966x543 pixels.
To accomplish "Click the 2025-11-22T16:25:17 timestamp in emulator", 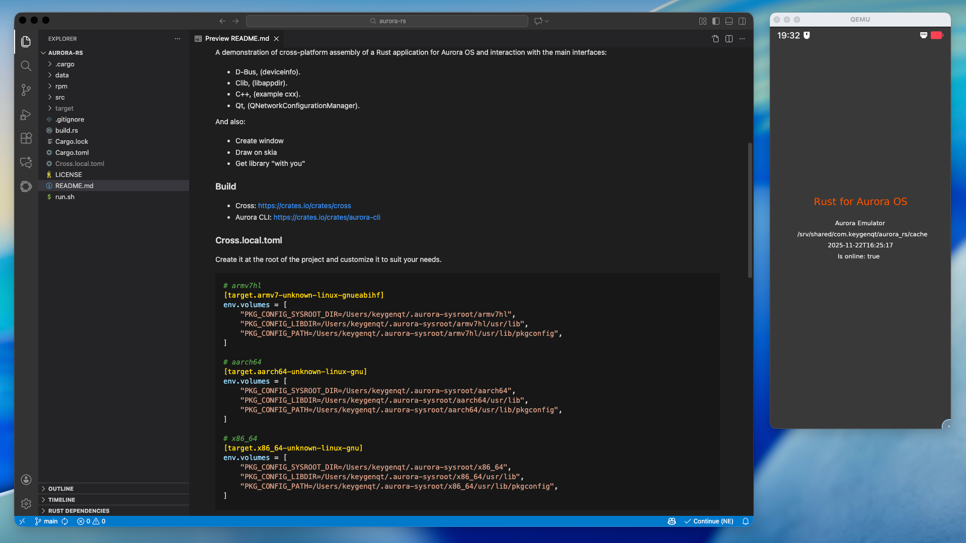I will tap(860, 245).
